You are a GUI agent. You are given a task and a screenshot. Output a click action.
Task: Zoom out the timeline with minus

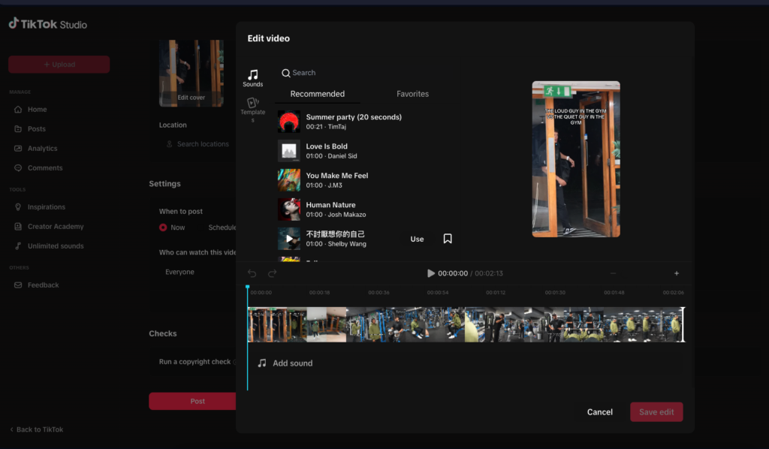click(613, 273)
